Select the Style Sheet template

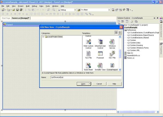(x=88, y=67)
